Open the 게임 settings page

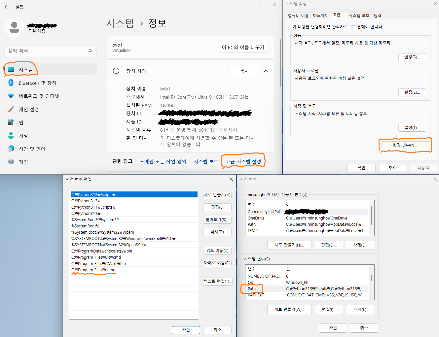pyautogui.click(x=23, y=162)
